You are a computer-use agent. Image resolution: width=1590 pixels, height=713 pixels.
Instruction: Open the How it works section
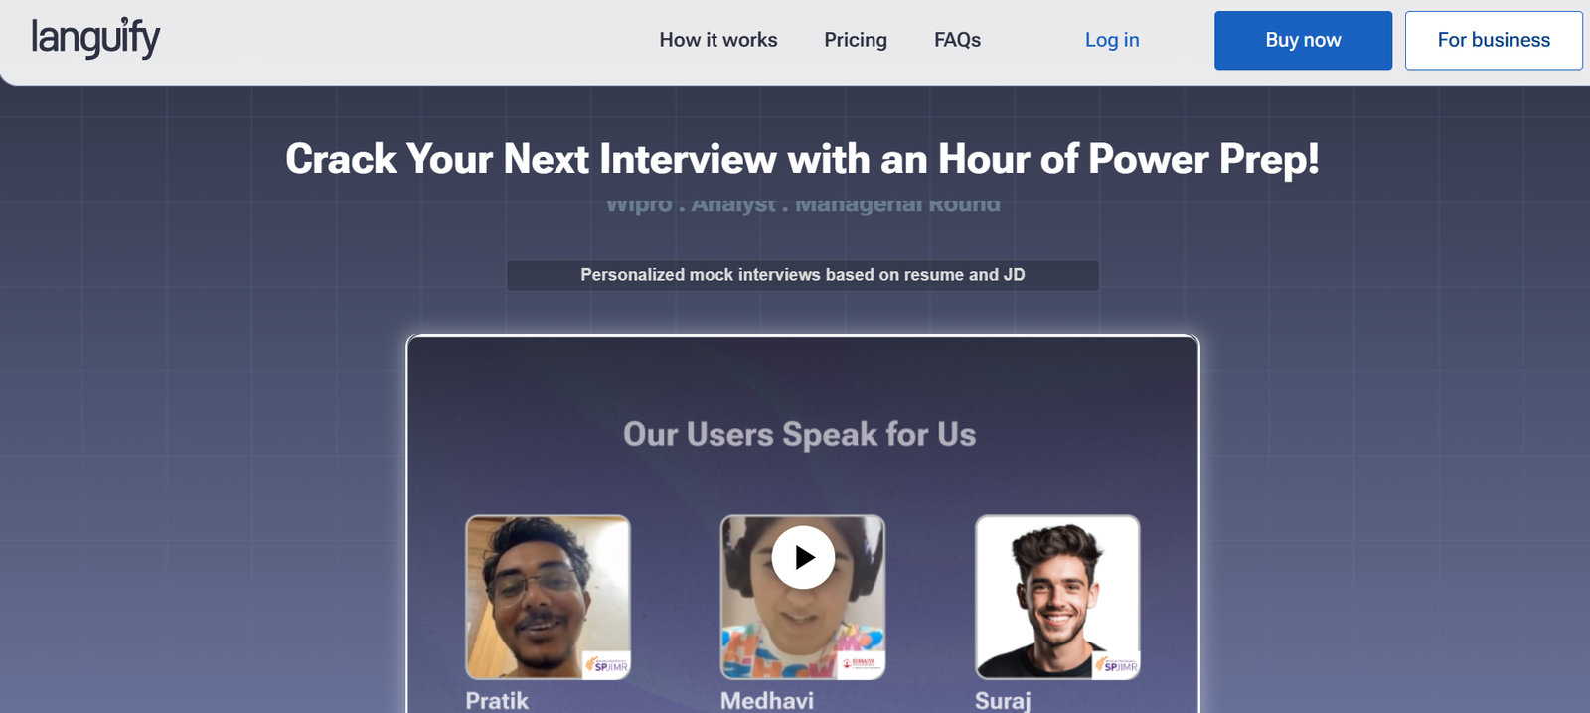click(718, 40)
